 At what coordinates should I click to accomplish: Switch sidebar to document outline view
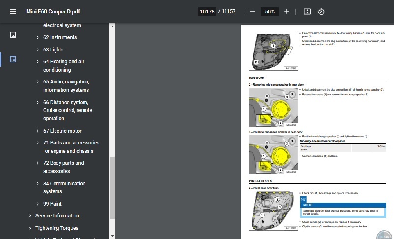point(13,59)
